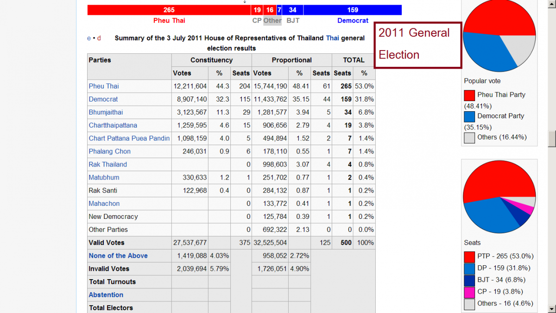The width and height of the screenshot is (556, 313).
Task: Open the Pheu Thai link in the Parties column
Action: [x=104, y=86]
